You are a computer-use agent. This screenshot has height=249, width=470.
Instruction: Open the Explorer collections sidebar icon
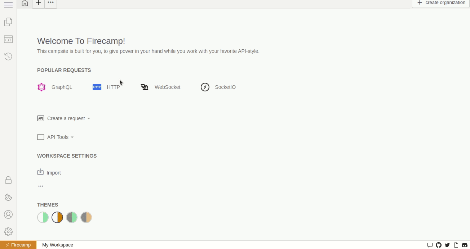coord(8,22)
